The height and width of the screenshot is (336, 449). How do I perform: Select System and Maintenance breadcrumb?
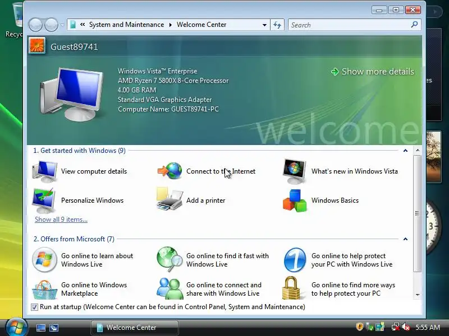[x=126, y=25]
